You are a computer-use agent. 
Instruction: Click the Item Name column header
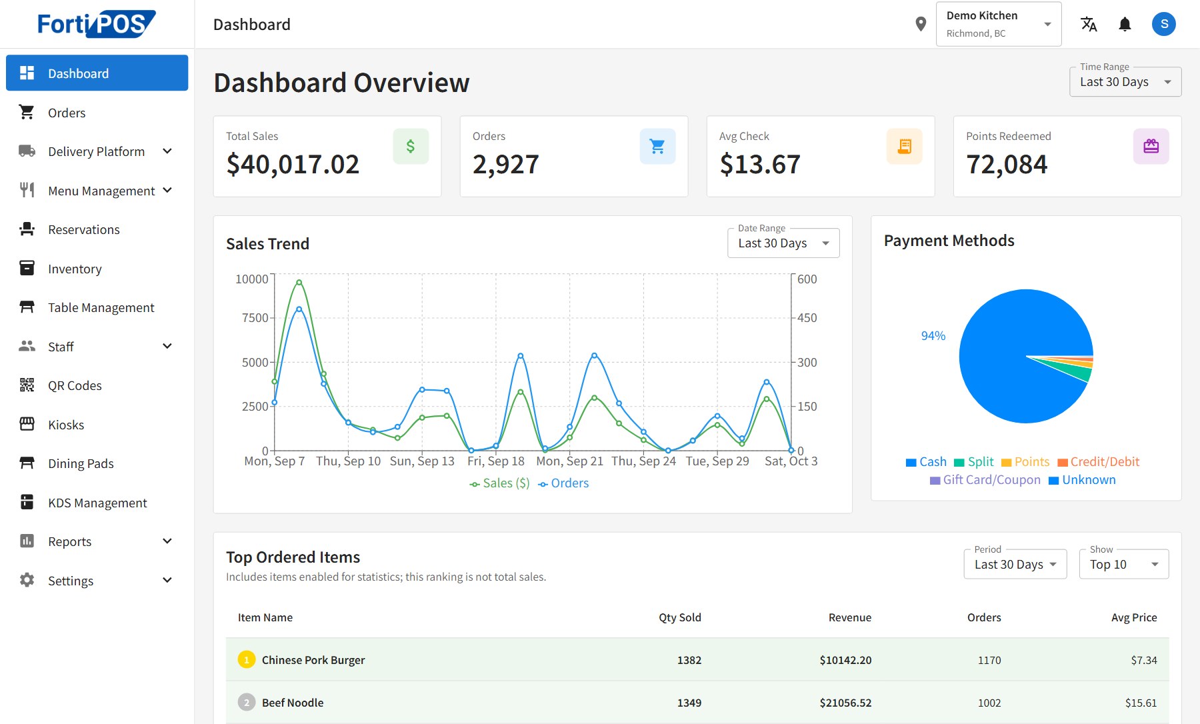click(265, 617)
